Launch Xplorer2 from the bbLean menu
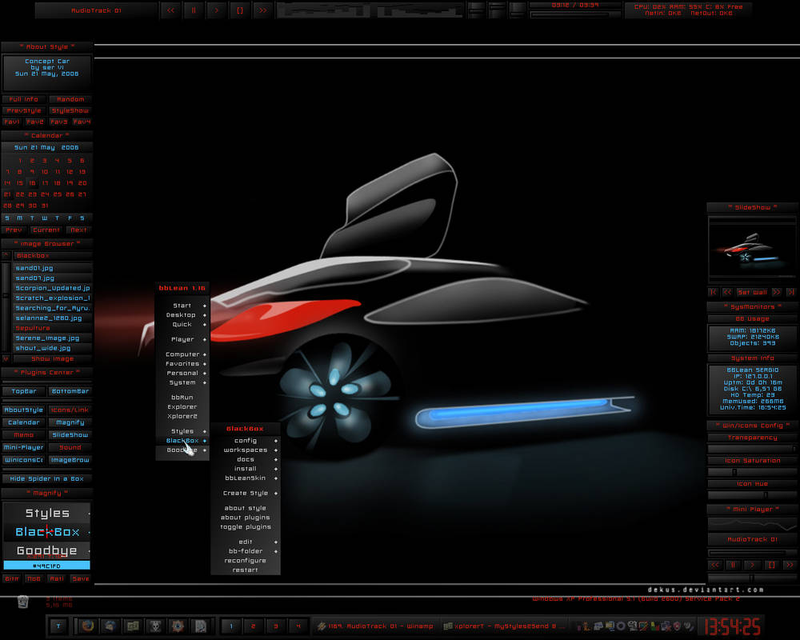800x640 pixels. (182, 417)
